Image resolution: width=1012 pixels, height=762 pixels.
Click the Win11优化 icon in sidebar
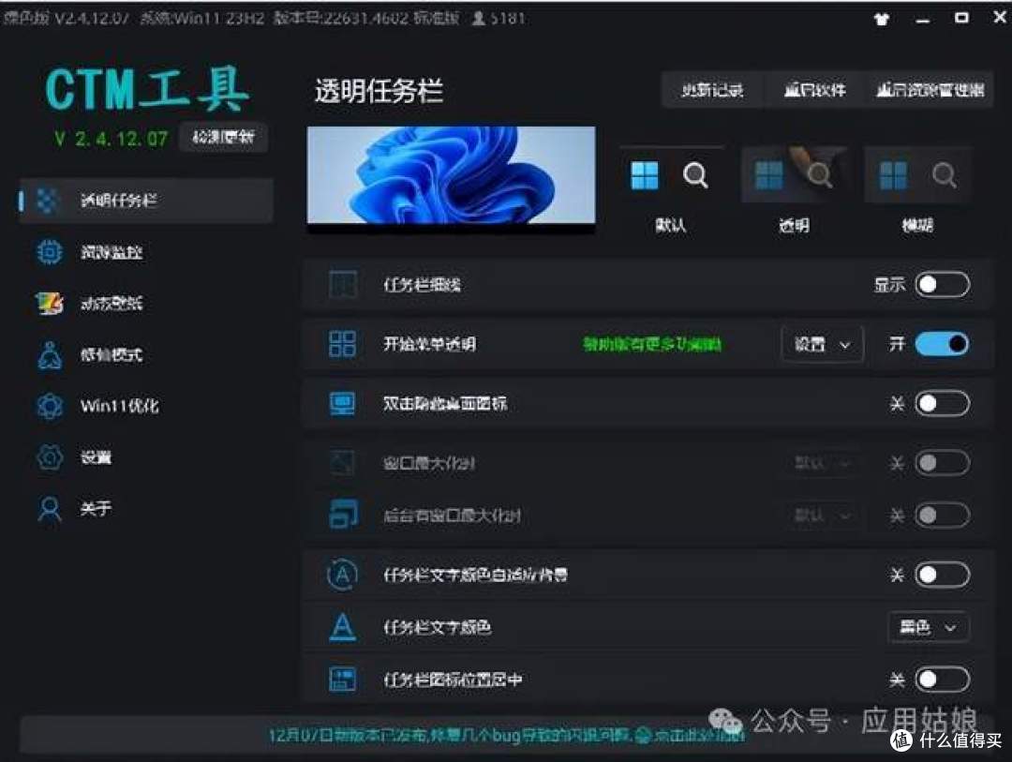(x=50, y=406)
